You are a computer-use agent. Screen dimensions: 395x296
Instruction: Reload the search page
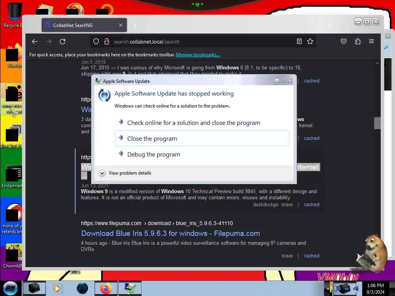tap(62, 42)
